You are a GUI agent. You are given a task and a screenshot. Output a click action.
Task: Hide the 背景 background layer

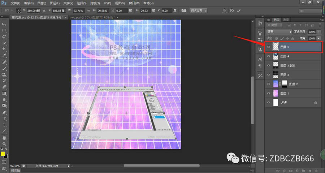click(268, 103)
